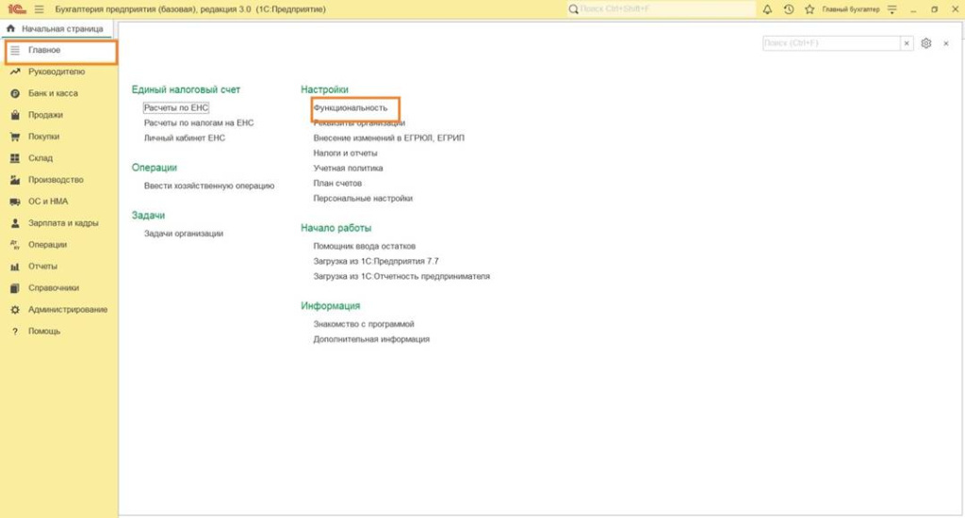Open the Производство section
Viewport: 965px width, 518px height.
[56, 180]
